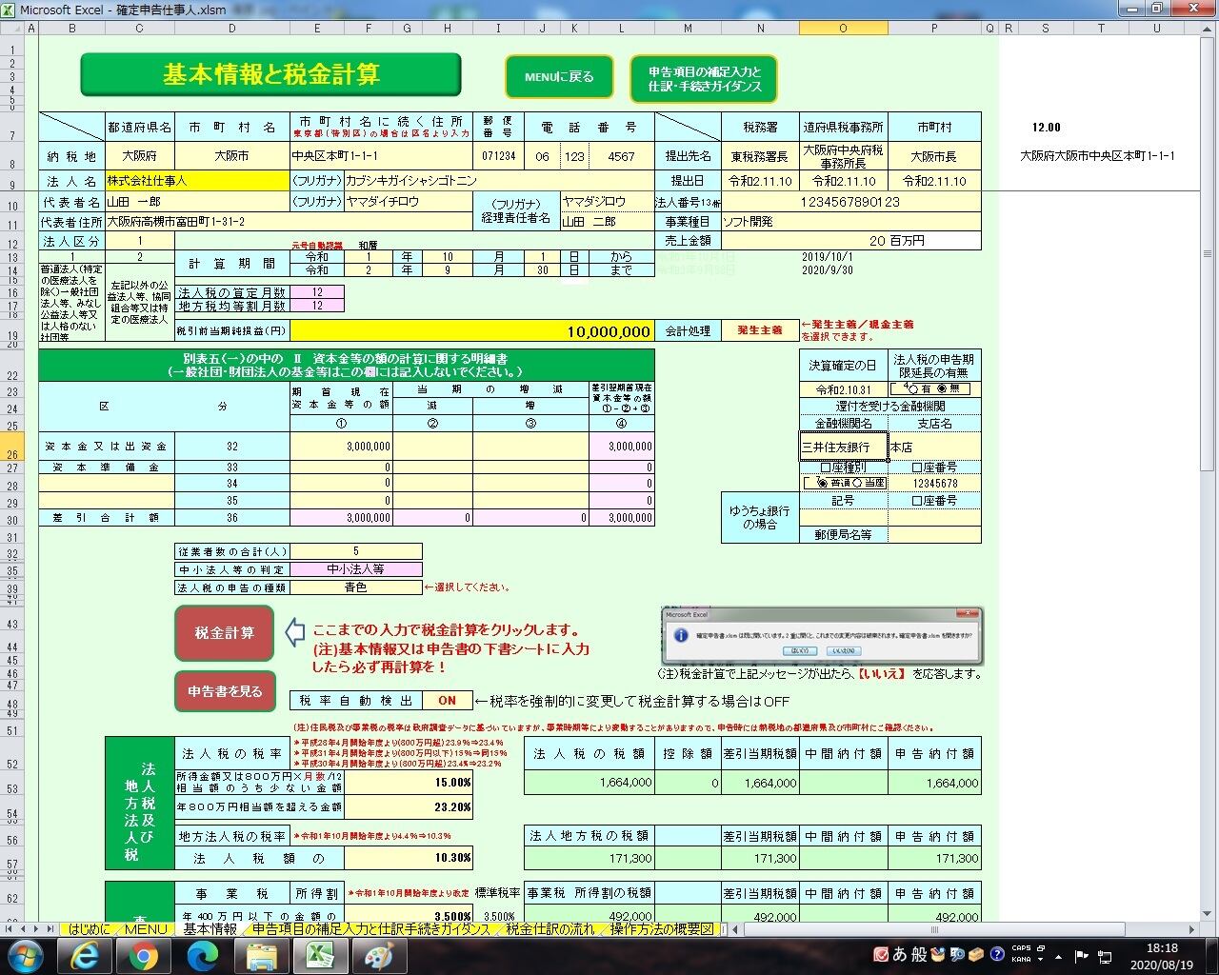Open the 発生主義 accounting method selector
This screenshot has height=975, width=1219.
pyautogui.click(x=759, y=330)
